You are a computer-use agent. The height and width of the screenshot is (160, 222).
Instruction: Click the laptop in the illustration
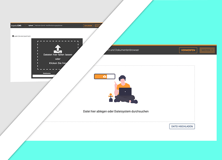[125, 92]
